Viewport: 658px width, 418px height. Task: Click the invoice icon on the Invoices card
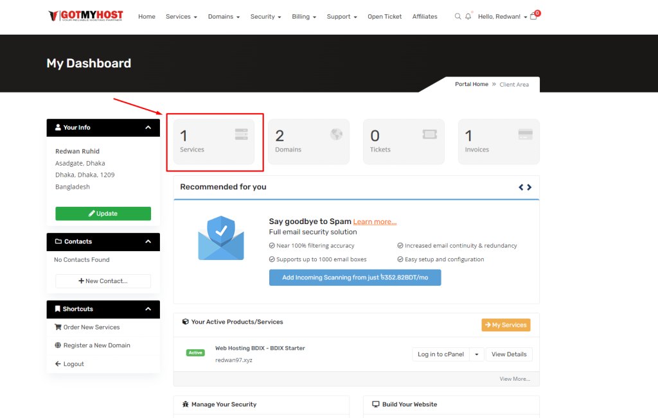click(526, 135)
